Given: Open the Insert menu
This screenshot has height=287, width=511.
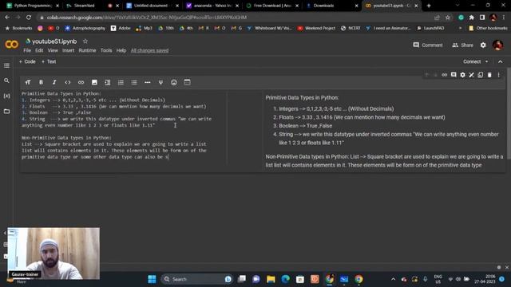Looking at the screenshot, I should click(68, 50).
